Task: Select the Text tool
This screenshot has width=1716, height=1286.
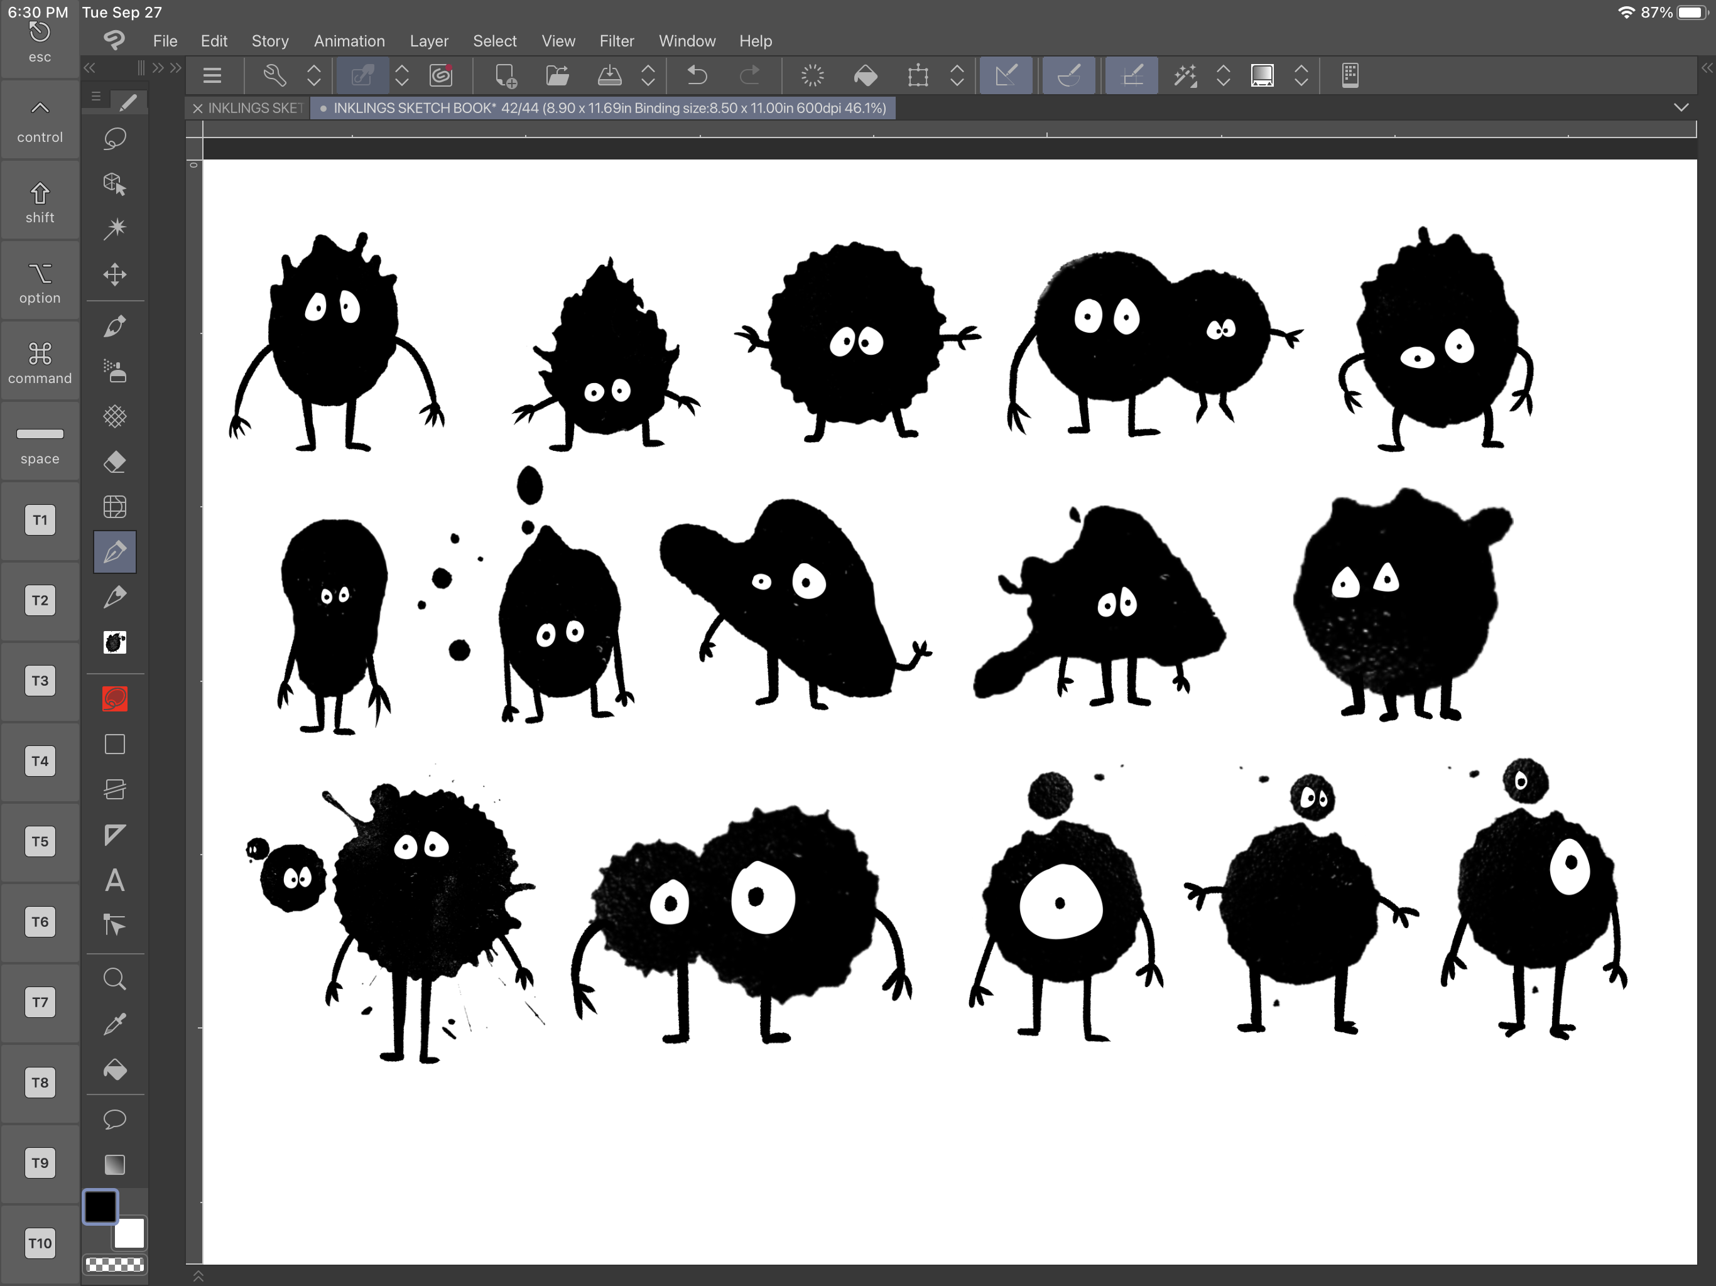Action: coord(115,880)
